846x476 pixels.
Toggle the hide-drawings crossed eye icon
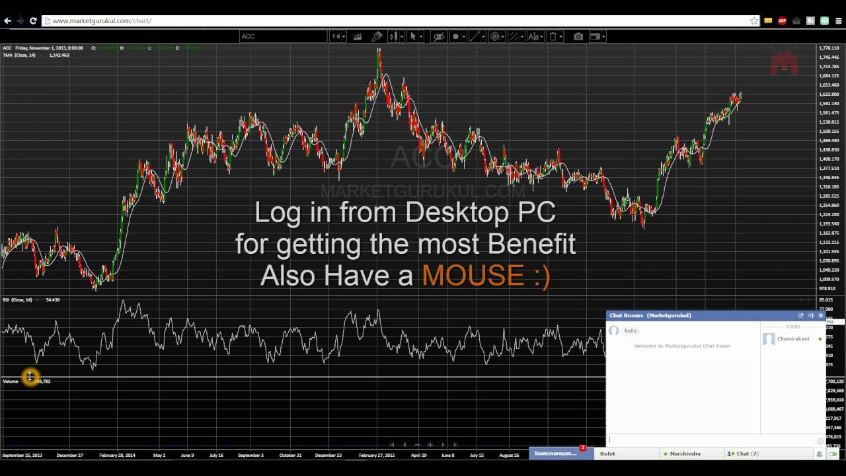(x=439, y=36)
